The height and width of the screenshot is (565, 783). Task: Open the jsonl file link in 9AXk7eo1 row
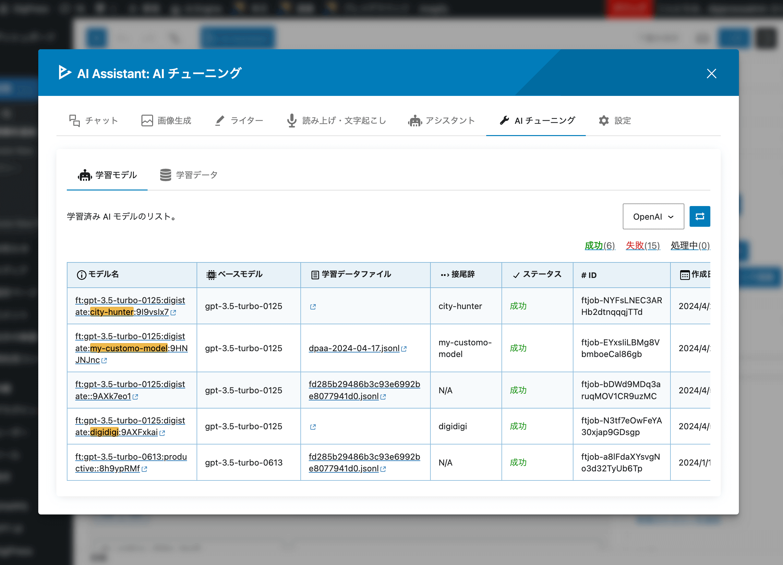click(364, 390)
